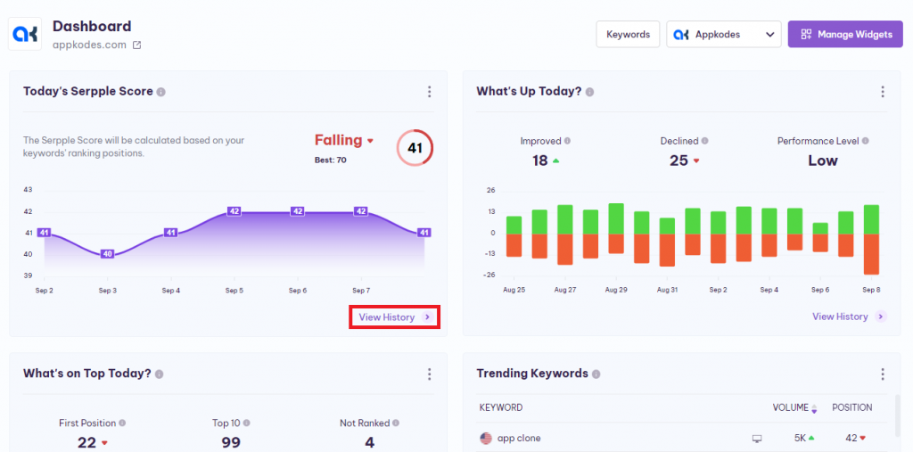Open three-dot menu of What's Up Today

[x=882, y=92]
